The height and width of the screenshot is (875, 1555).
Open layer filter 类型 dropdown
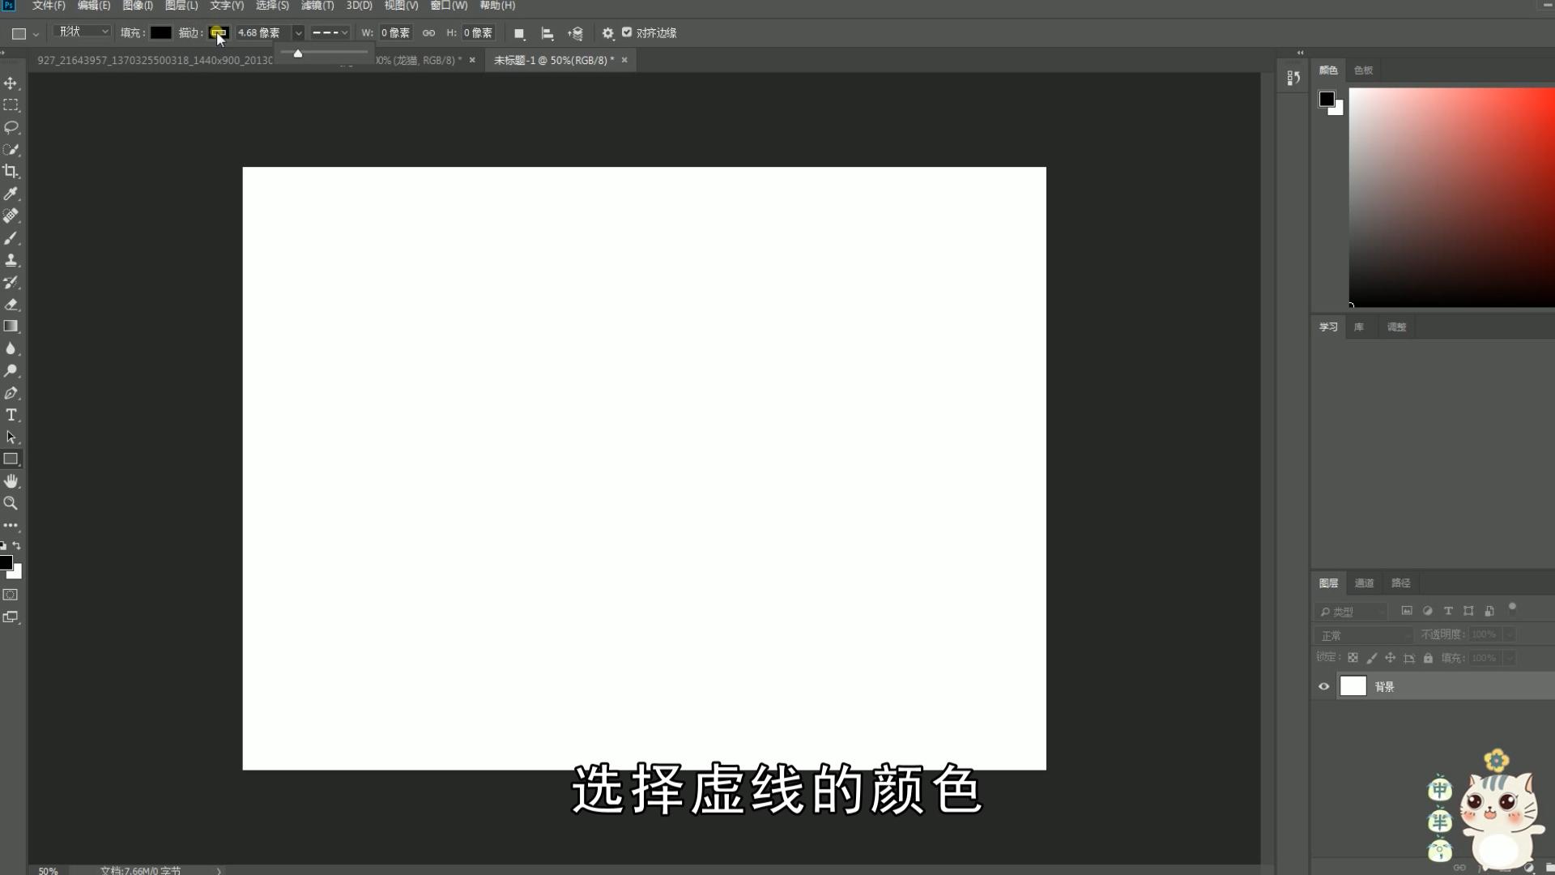[1351, 612]
